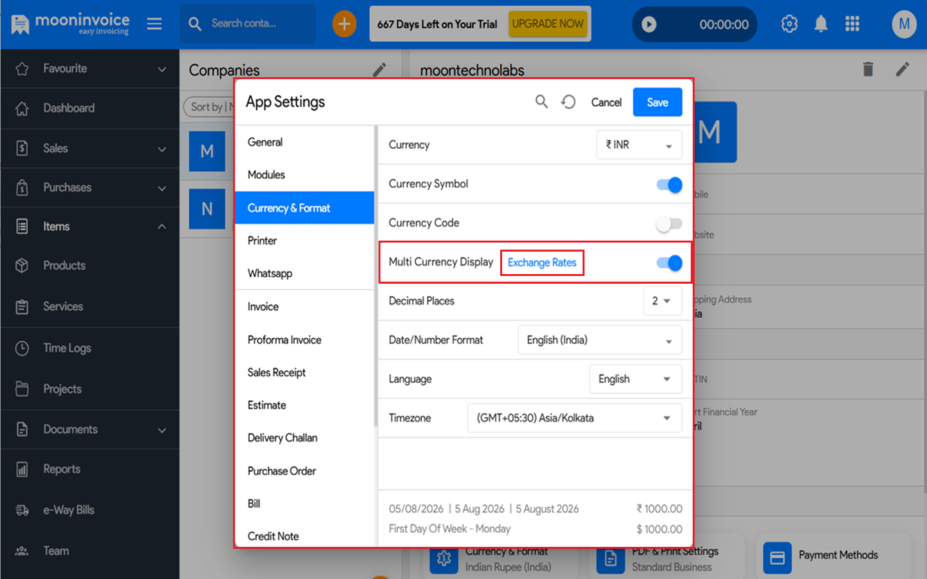927x579 pixels.
Task: Select Delivery Challan settings tab
Action: click(x=304, y=438)
